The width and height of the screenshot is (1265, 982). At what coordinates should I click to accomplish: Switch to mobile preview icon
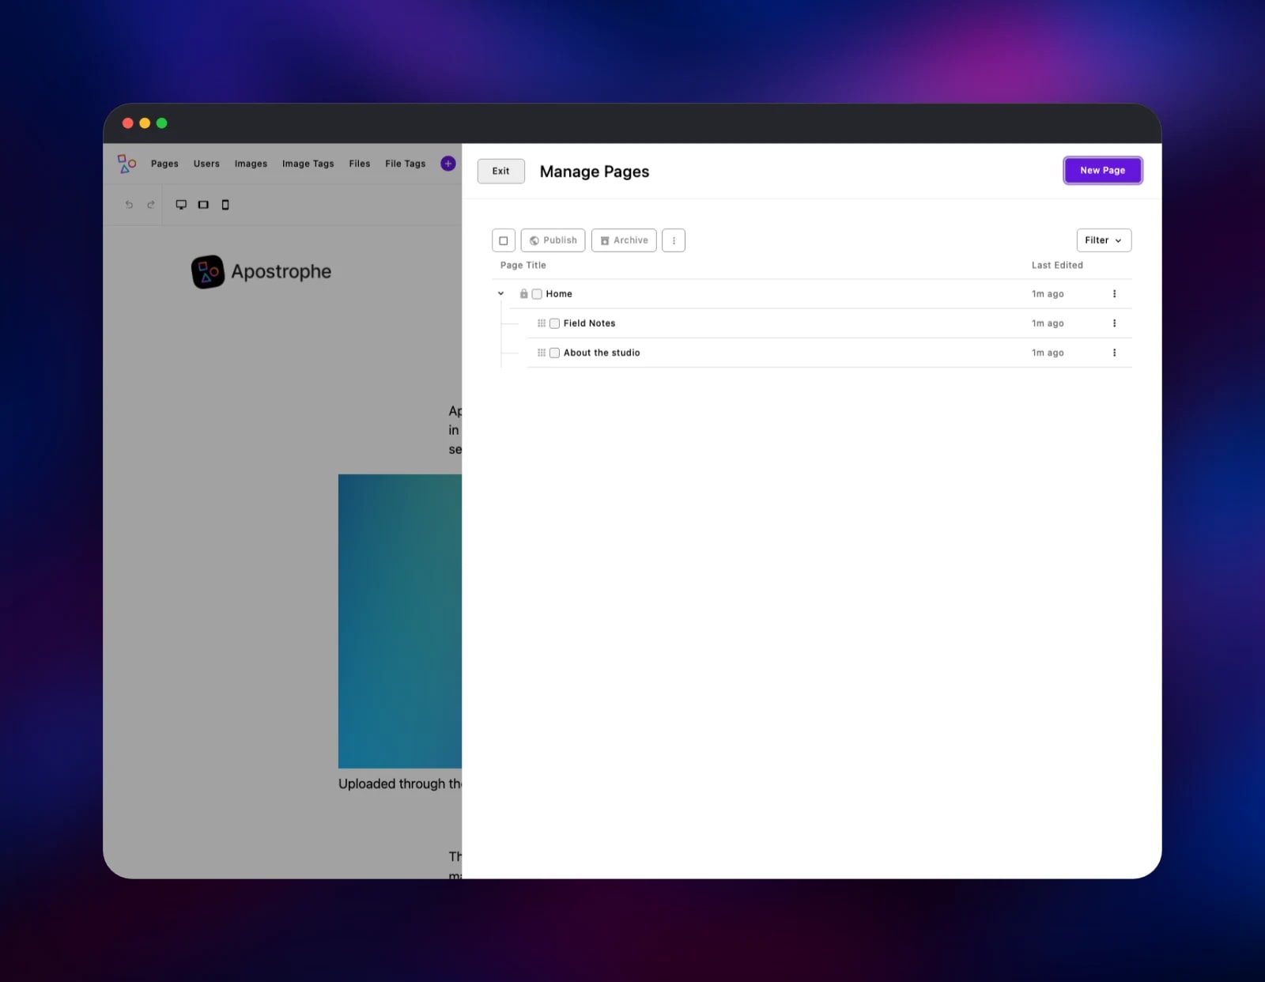[x=225, y=205]
